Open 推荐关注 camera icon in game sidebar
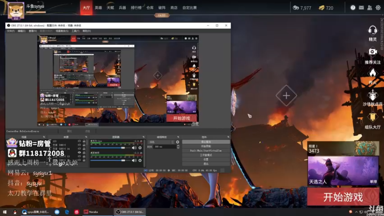Viewport: 384px width, 216px height. point(372,52)
